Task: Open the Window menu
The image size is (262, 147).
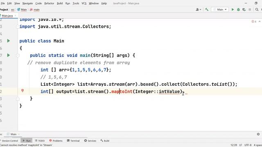Action: [x=94, y=3]
